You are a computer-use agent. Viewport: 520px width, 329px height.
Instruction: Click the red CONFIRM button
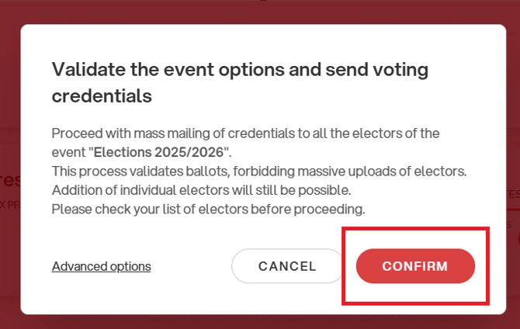pos(415,266)
